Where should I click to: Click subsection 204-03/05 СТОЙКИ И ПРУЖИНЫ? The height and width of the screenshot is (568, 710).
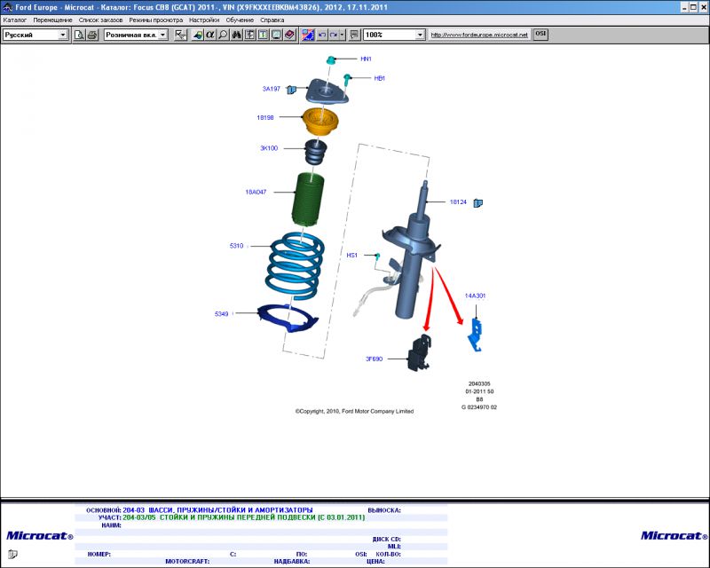243,517
